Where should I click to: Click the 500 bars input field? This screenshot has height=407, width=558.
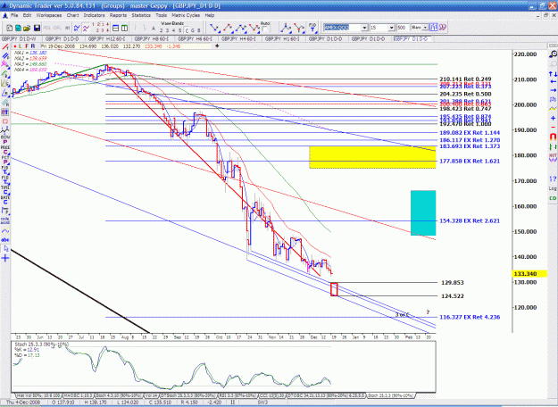pos(403,28)
